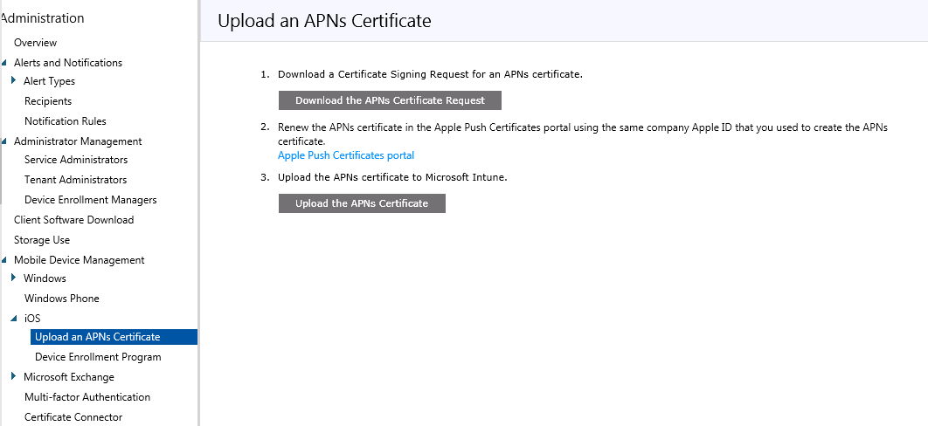Select Administrator Management

[x=78, y=141]
